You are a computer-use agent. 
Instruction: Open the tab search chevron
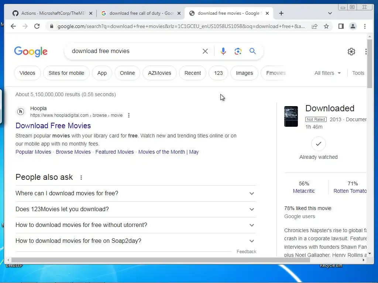(330, 13)
